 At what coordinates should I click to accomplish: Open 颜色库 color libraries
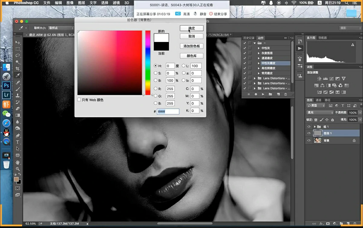coord(191,56)
